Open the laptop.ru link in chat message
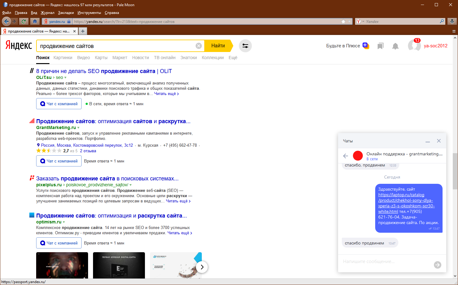 [406, 203]
